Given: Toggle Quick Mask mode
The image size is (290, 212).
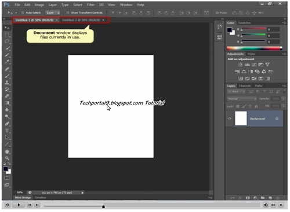Looking at the screenshot, I should [7, 178].
